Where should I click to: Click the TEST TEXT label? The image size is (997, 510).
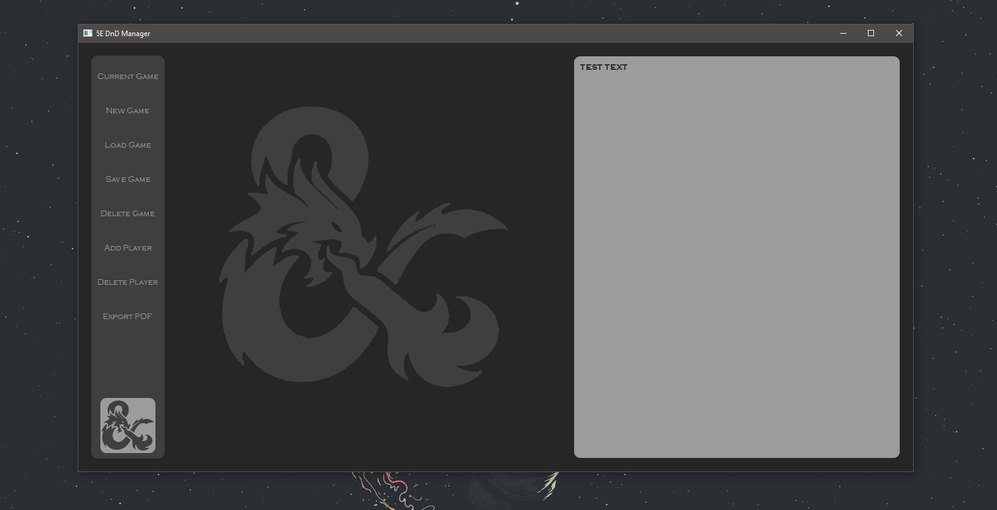tap(603, 67)
